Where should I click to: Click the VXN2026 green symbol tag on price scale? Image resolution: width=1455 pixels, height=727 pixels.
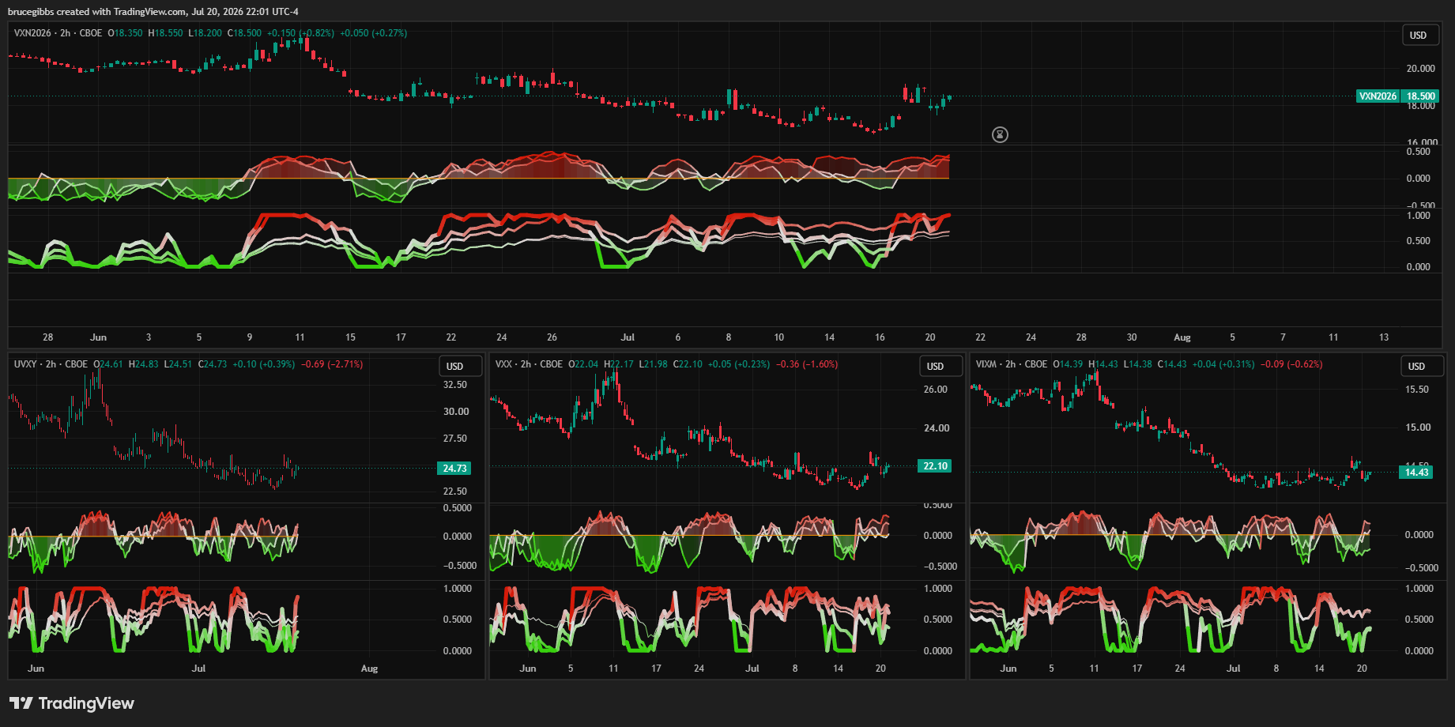[1378, 96]
